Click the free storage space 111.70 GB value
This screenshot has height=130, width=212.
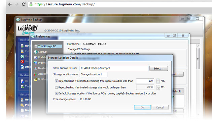point(85,99)
